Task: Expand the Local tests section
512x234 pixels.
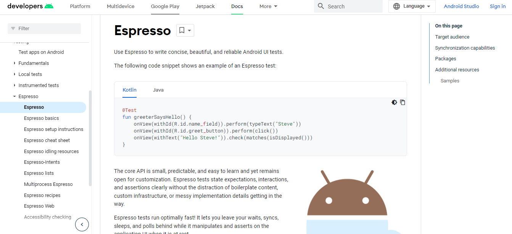Action: click(x=14, y=74)
